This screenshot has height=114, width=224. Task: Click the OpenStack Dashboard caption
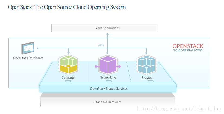[x=28, y=58]
